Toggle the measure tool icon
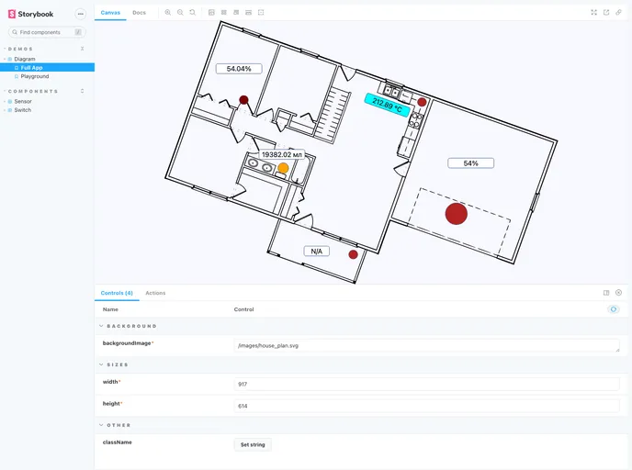 [x=249, y=13]
